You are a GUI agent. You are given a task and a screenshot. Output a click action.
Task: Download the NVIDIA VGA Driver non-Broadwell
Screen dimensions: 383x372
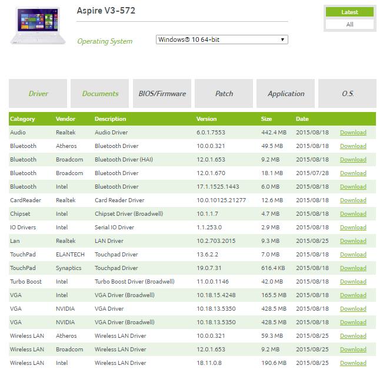coord(353,309)
